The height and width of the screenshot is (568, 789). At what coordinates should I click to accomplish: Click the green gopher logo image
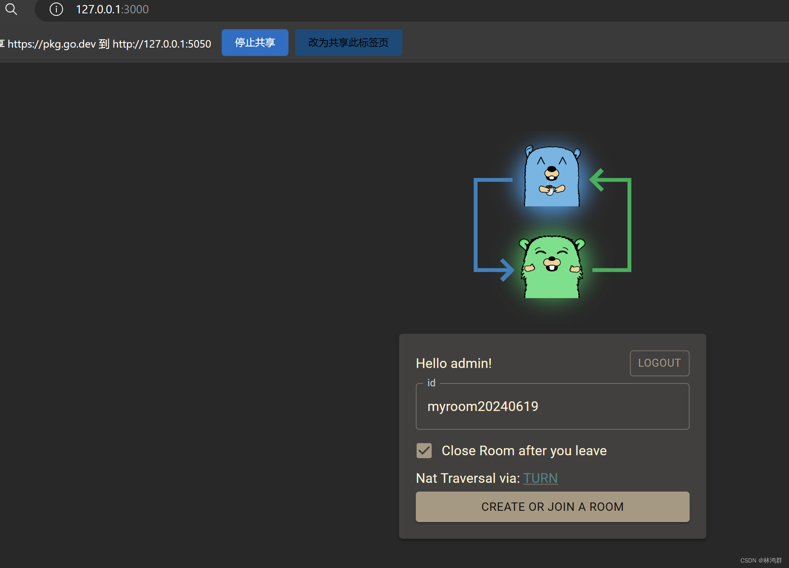pos(552,267)
